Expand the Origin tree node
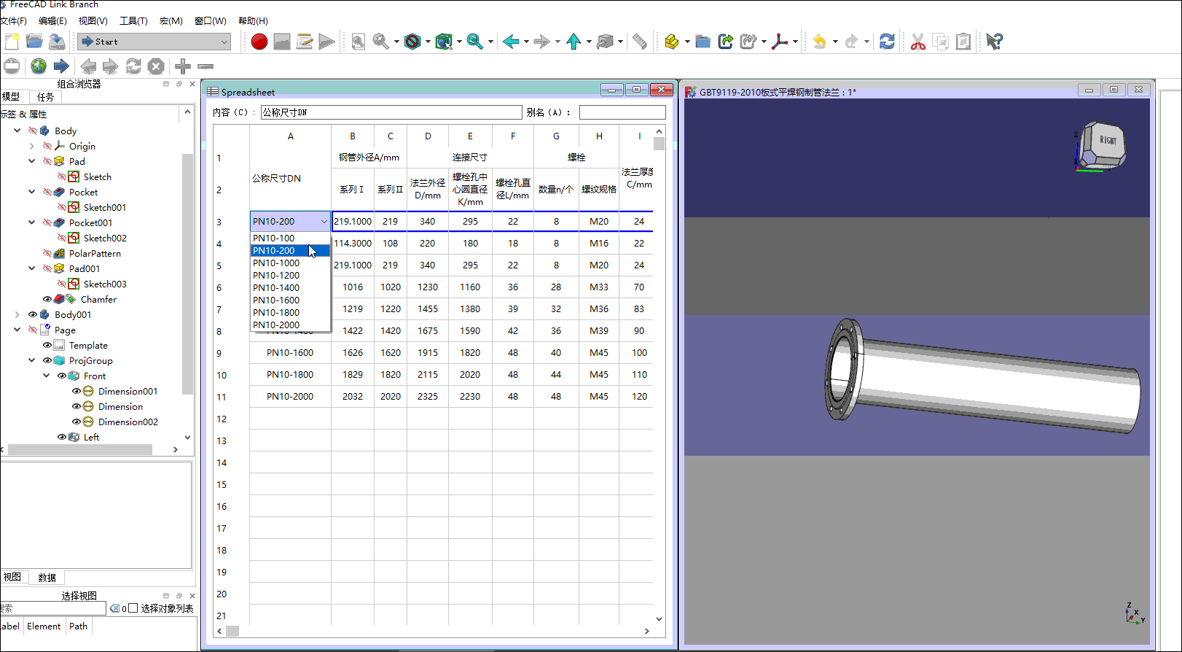Viewport: 1182px width, 652px height. pos(32,146)
